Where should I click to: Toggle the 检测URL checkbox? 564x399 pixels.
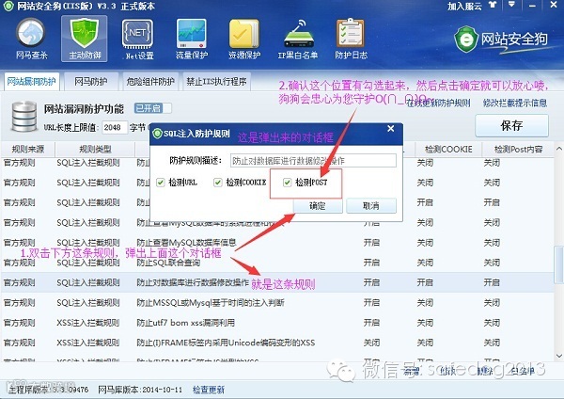(x=160, y=183)
